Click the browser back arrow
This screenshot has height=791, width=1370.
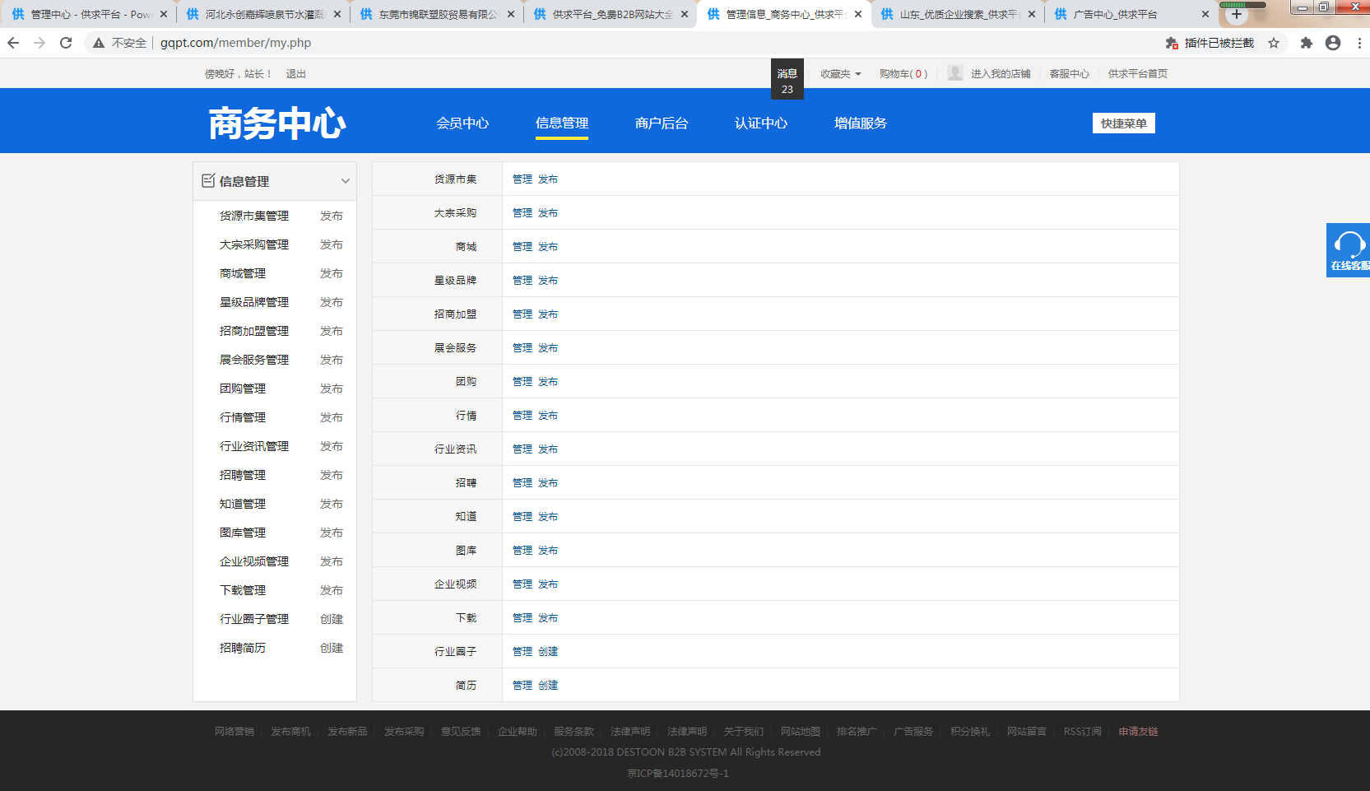[x=13, y=43]
